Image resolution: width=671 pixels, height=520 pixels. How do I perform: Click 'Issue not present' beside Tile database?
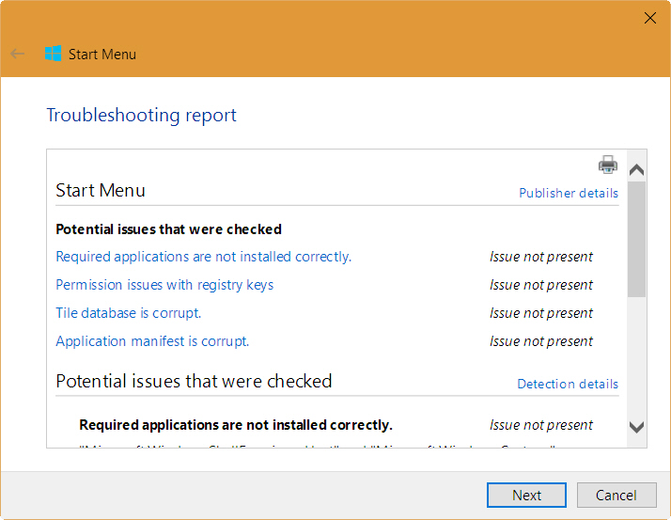pos(541,313)
